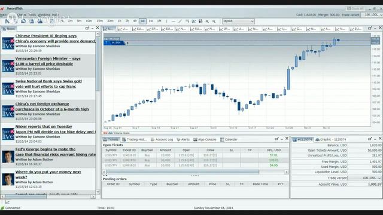Open 'Where do you put your money' headline
Screen dimensions: 383x215
48,174
